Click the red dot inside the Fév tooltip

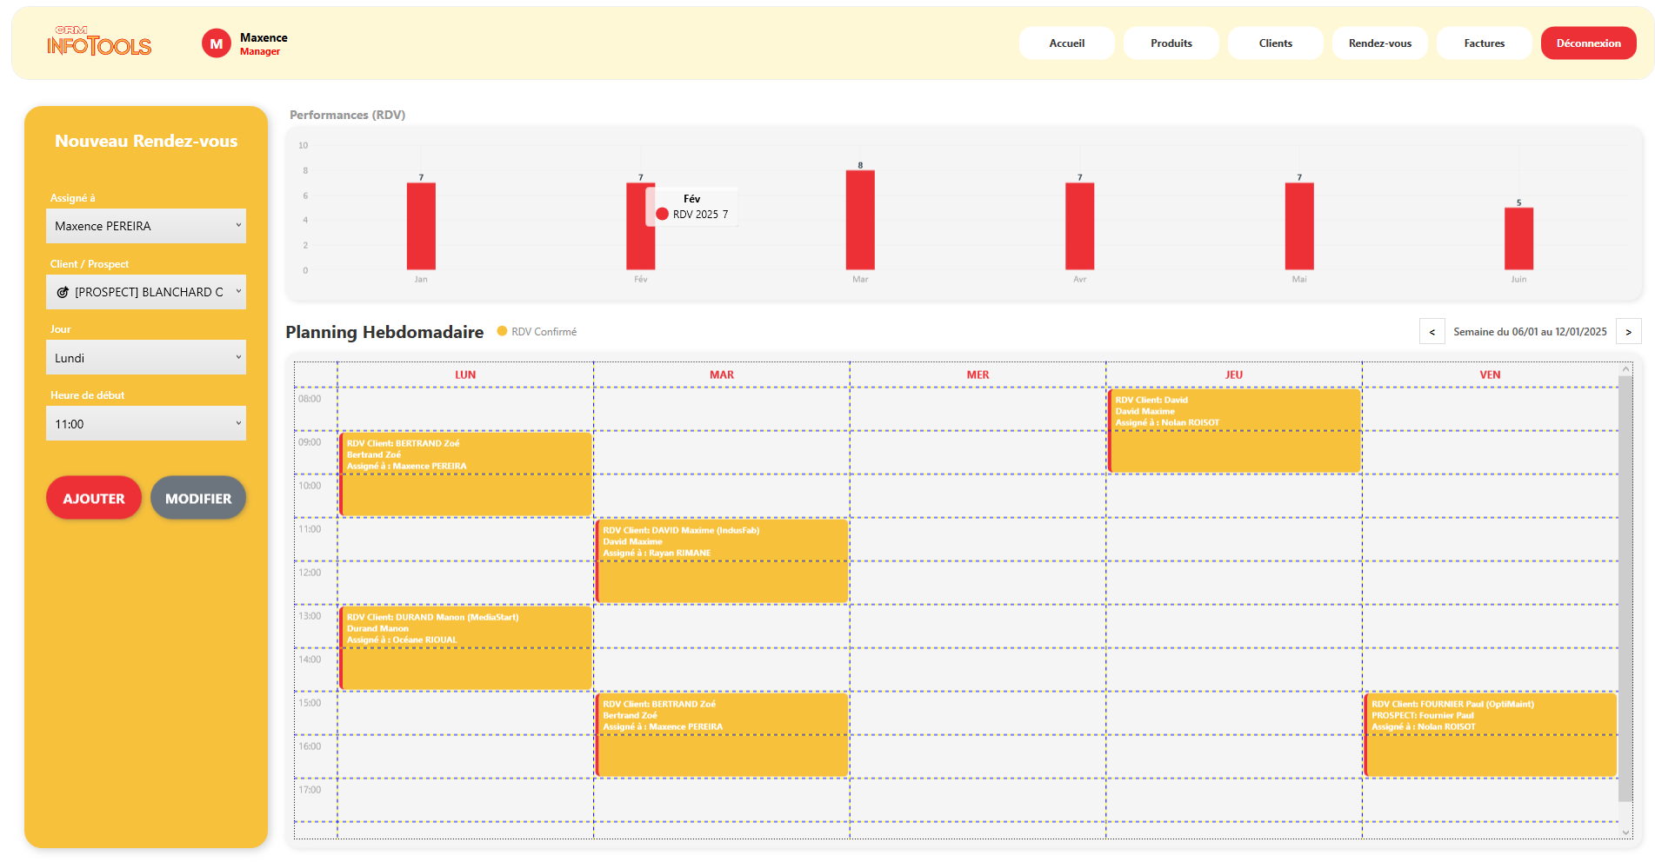click(662, 213)
